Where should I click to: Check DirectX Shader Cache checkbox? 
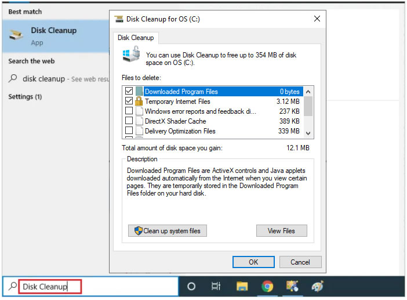tap(129, 121)
